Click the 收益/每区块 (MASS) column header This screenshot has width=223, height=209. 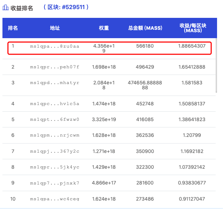[193, 28]
